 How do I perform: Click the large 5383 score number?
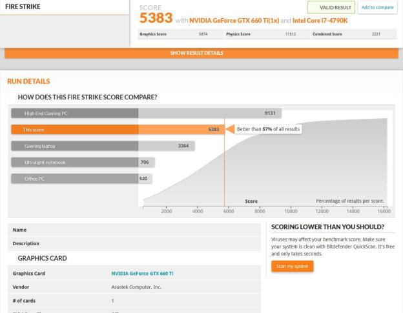click(x=156, y=18)
